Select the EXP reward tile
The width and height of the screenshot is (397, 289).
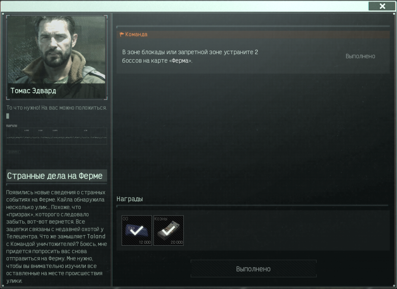coord(137,230)
